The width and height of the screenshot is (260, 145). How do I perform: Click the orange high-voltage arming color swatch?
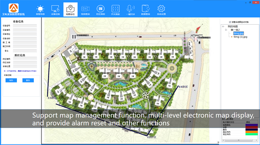252,132
